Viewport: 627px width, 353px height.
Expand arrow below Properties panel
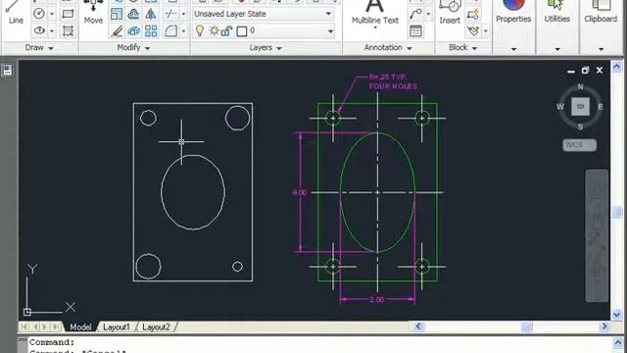tap(513, 49)
